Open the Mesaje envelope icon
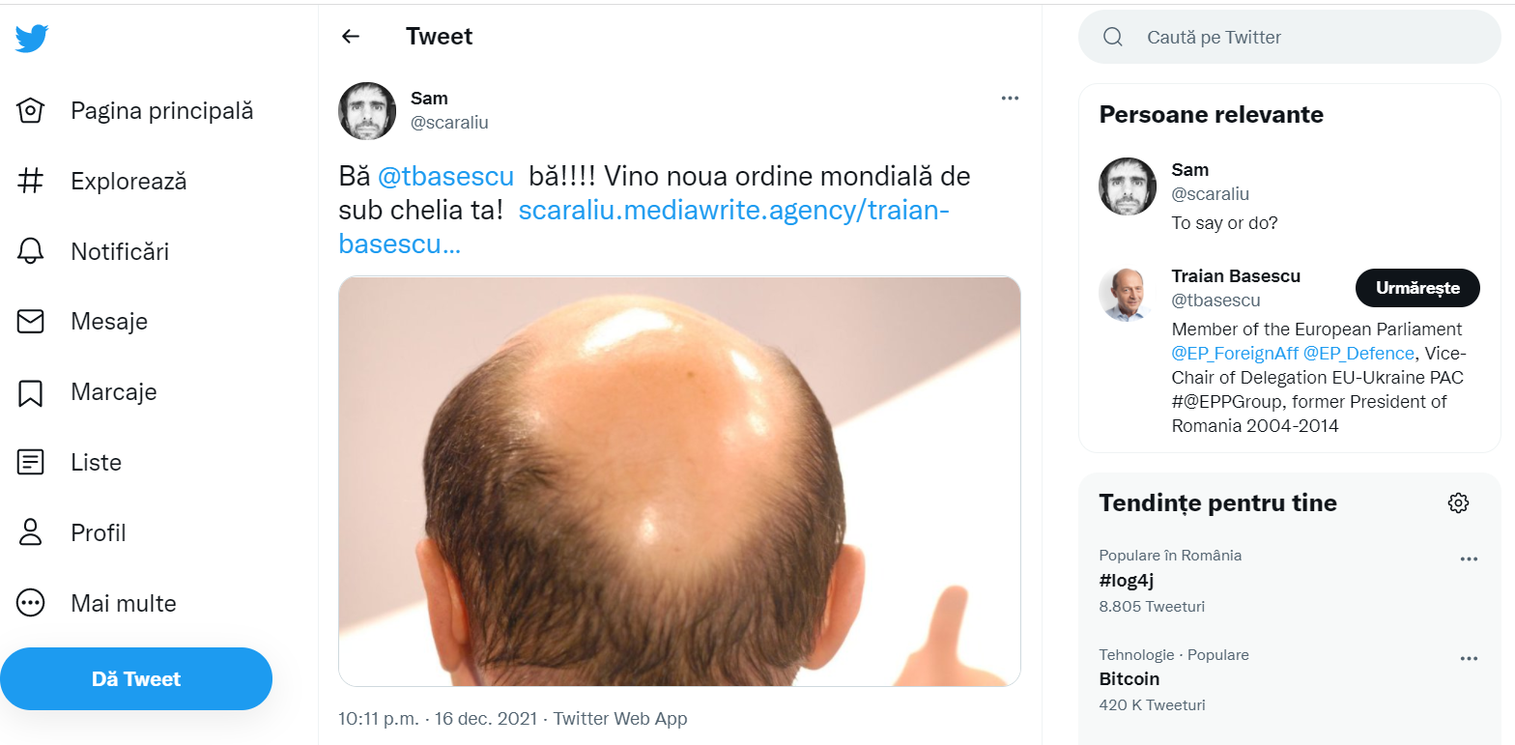The width and height of the screenshot is (1515, 745). pos(31,322)
